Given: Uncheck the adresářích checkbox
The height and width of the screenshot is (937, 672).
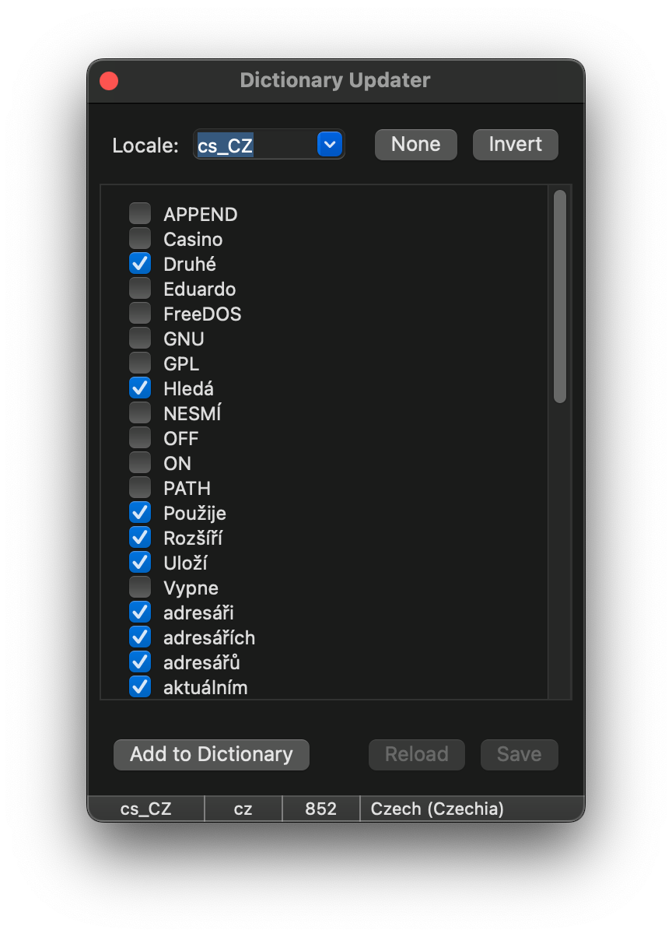Looking at the screenshot, I should 140,637.
